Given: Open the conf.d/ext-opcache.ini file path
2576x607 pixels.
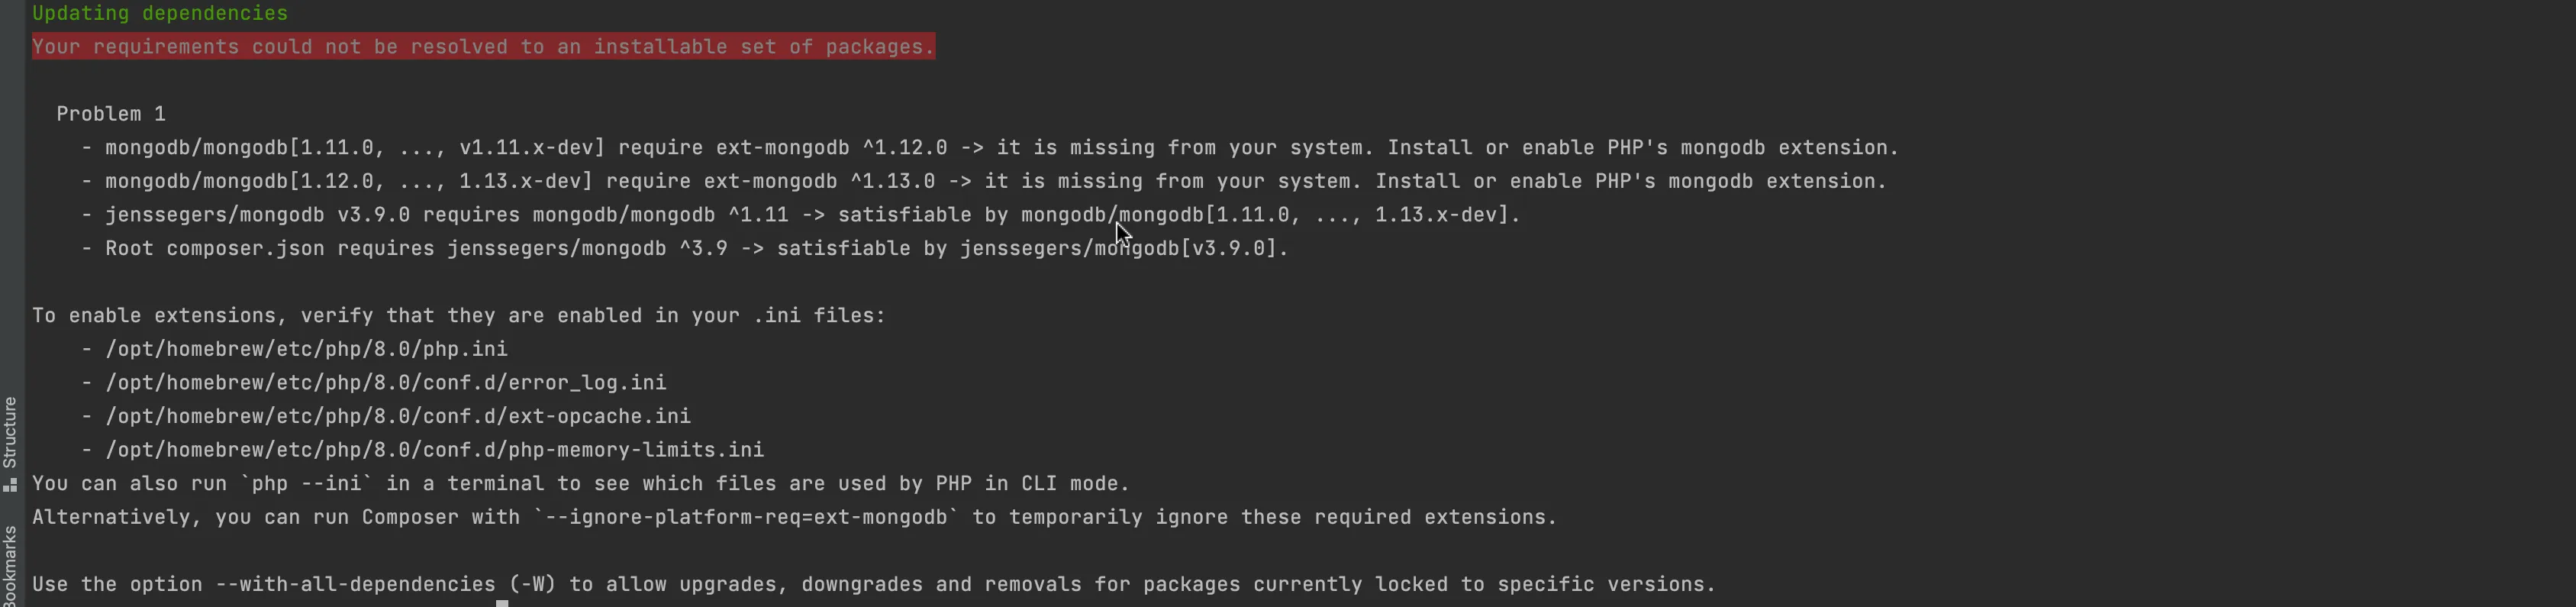Looking at the screenshot, I should [x=398, y=416].
